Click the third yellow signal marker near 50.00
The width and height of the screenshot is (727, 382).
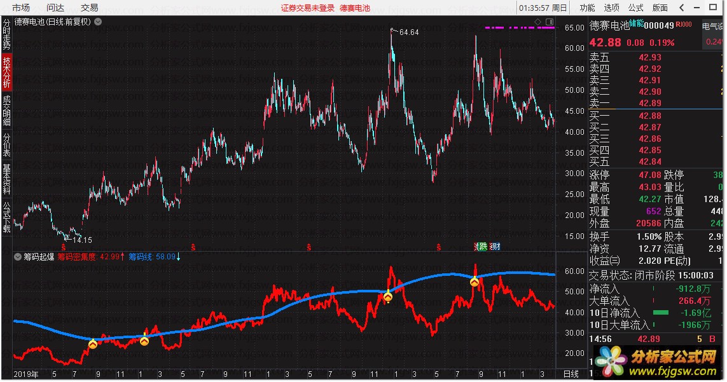pos(387,296)
